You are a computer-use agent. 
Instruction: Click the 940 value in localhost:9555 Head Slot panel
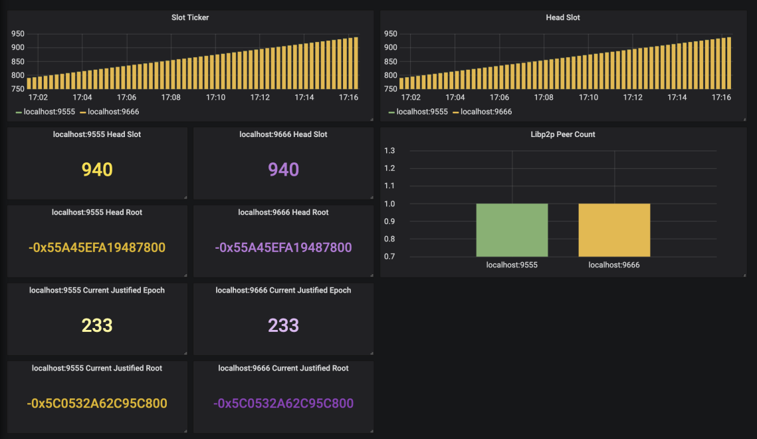pos(97,170)
